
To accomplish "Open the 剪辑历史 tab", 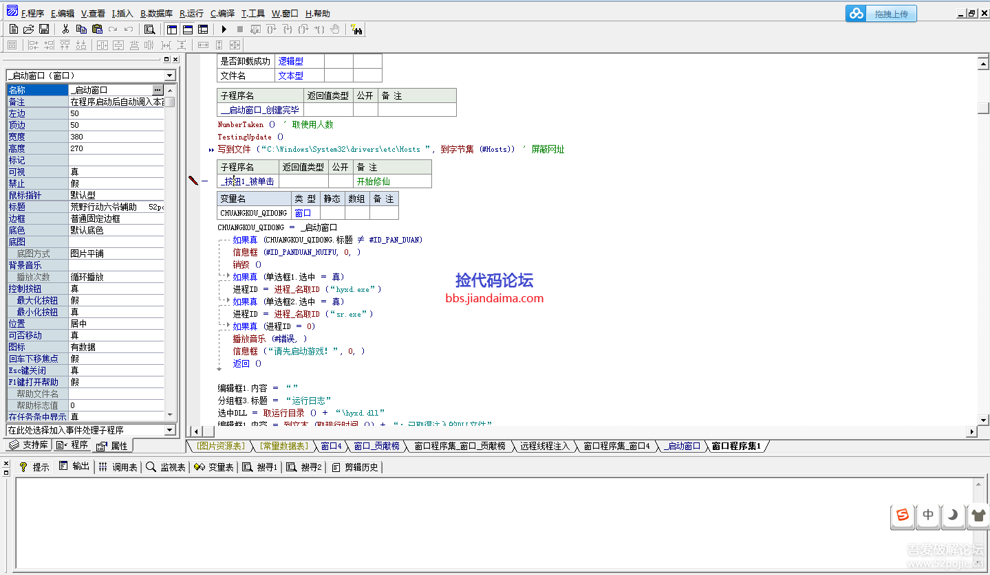I will tap(355, 467).
